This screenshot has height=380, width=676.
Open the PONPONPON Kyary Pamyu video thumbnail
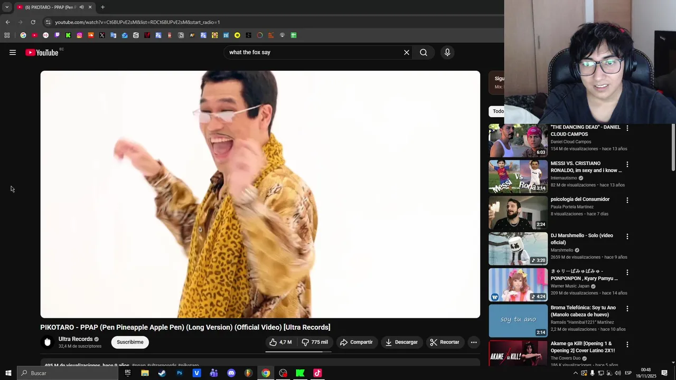point(518,284)
